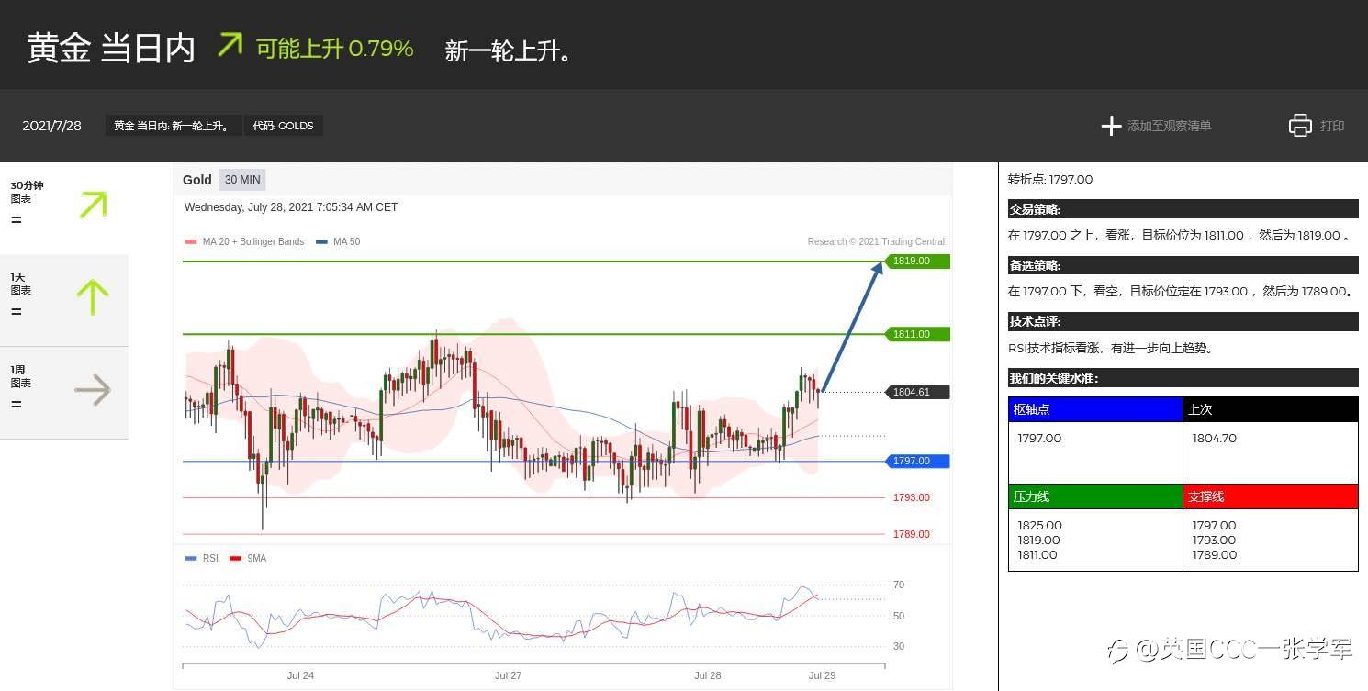Image resolution: width=1368 pixels, height=691 pixels.
Task: Click the MA 50 legend marker
Action: [321, 242]
